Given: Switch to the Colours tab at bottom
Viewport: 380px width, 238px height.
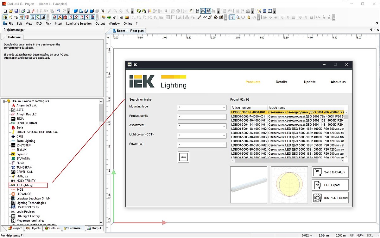Looking at the screenshot, I should tap(52, 228).
